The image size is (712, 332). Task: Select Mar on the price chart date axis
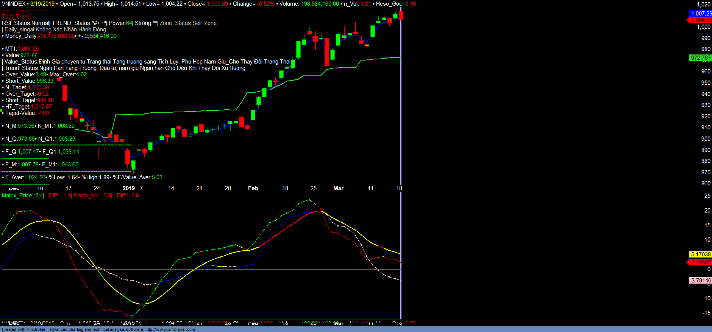coord(338,188)
